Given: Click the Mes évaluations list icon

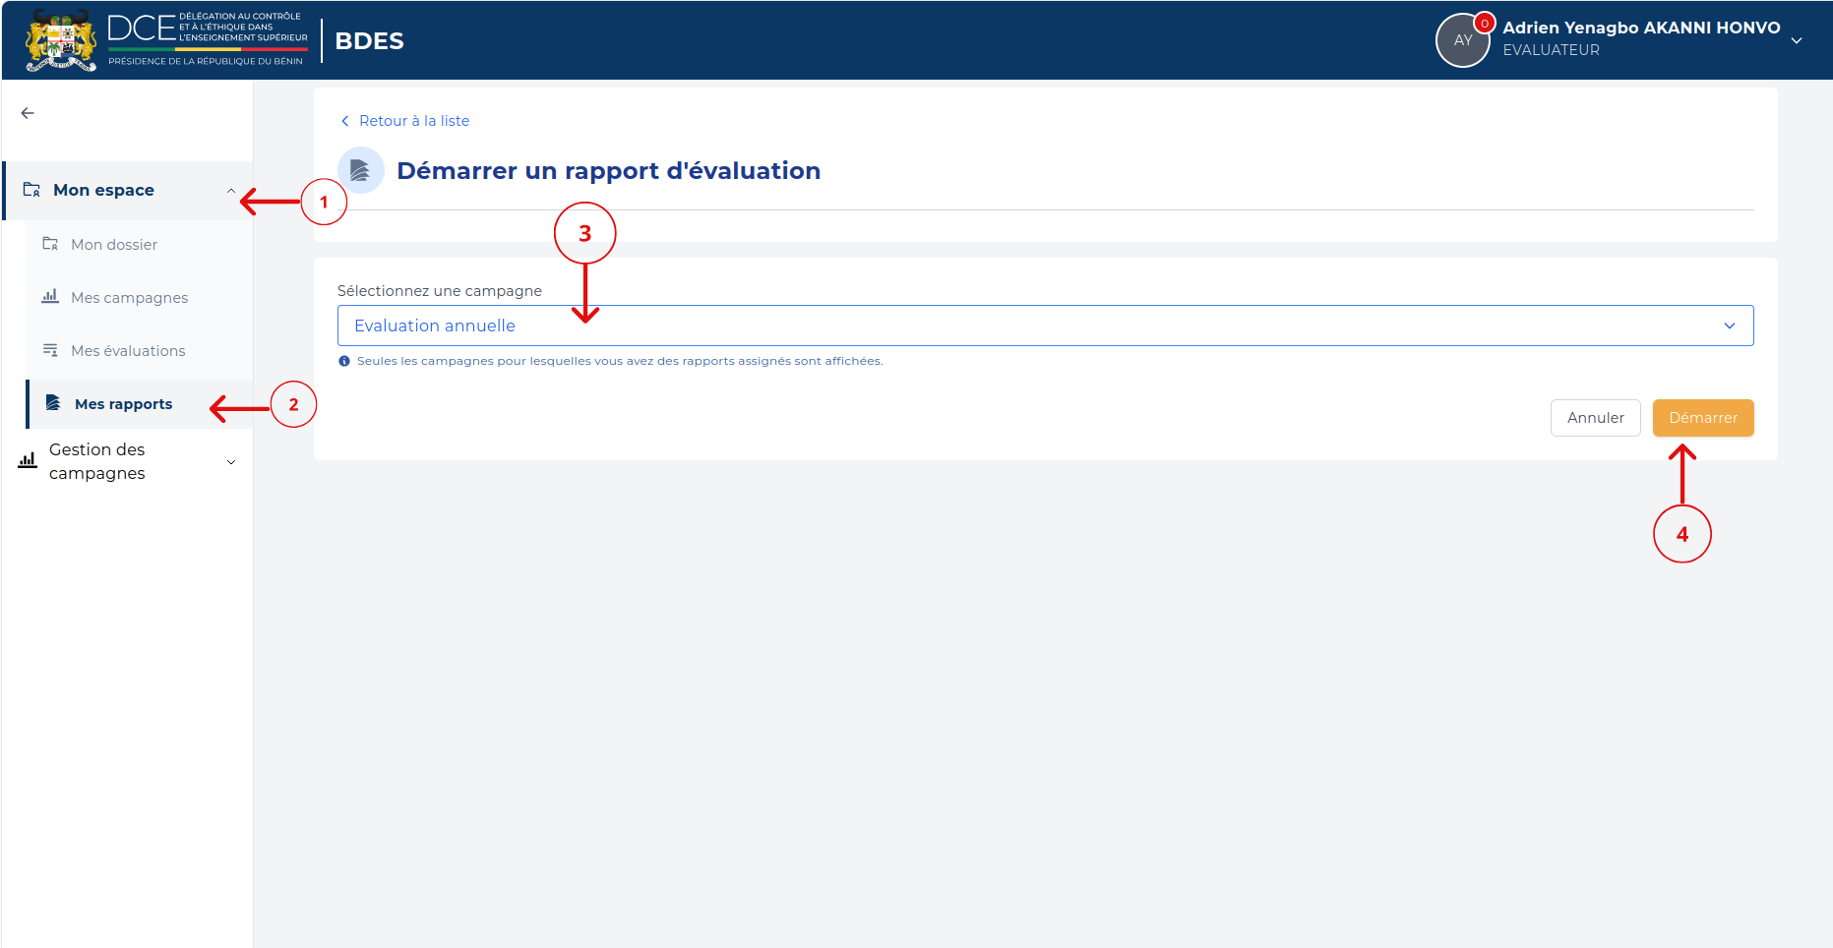Looking at the screenshot, I should point(50,350).
